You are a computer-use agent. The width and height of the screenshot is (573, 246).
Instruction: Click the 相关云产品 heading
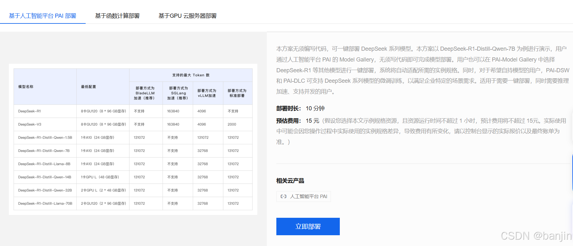[290, 181]
